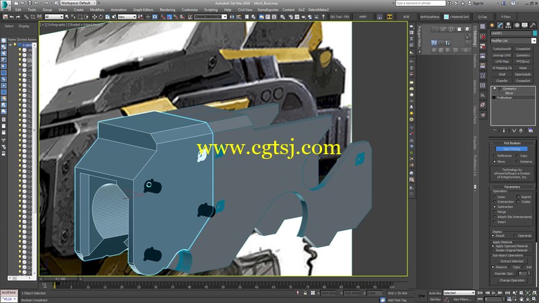Open the Motion command panel tab
This screenshot has width=539, height=303.
point(517,25)
